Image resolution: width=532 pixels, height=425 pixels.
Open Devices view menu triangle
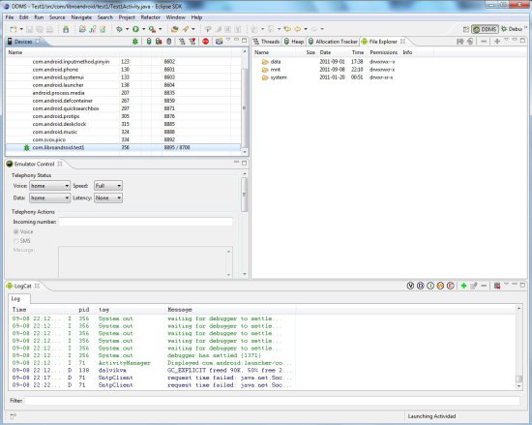228,40
